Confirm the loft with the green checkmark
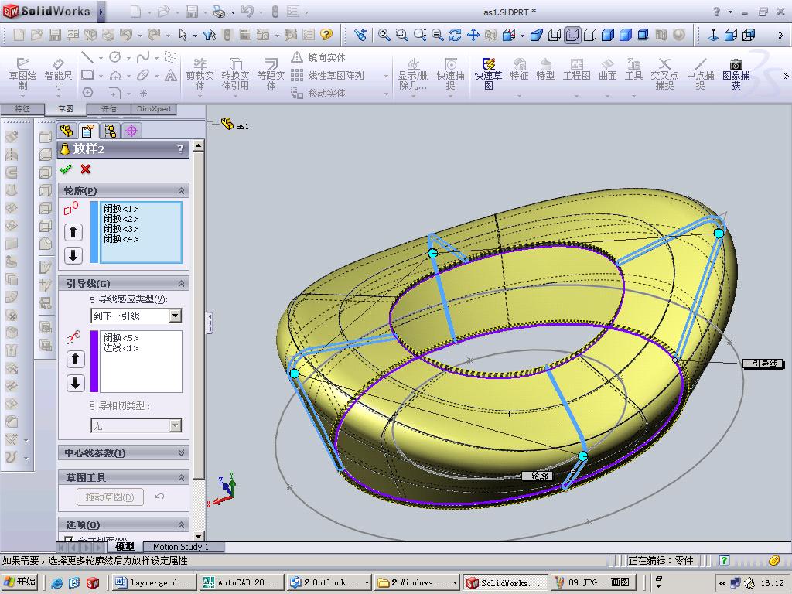Viewport: 792px width, 594px height. click(66, 169)
